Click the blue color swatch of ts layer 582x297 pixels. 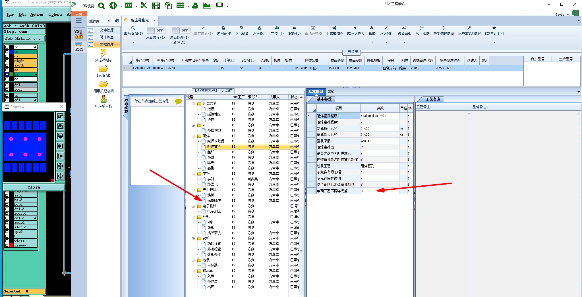[x=11, y=52]
